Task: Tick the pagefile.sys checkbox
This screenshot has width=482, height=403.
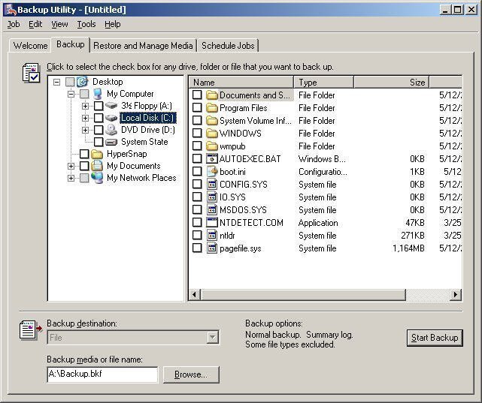Action: point(197,248)
